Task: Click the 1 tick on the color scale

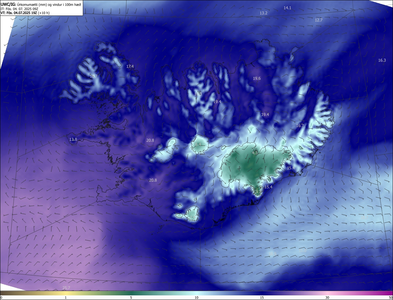Action: (x=66, y=298)
